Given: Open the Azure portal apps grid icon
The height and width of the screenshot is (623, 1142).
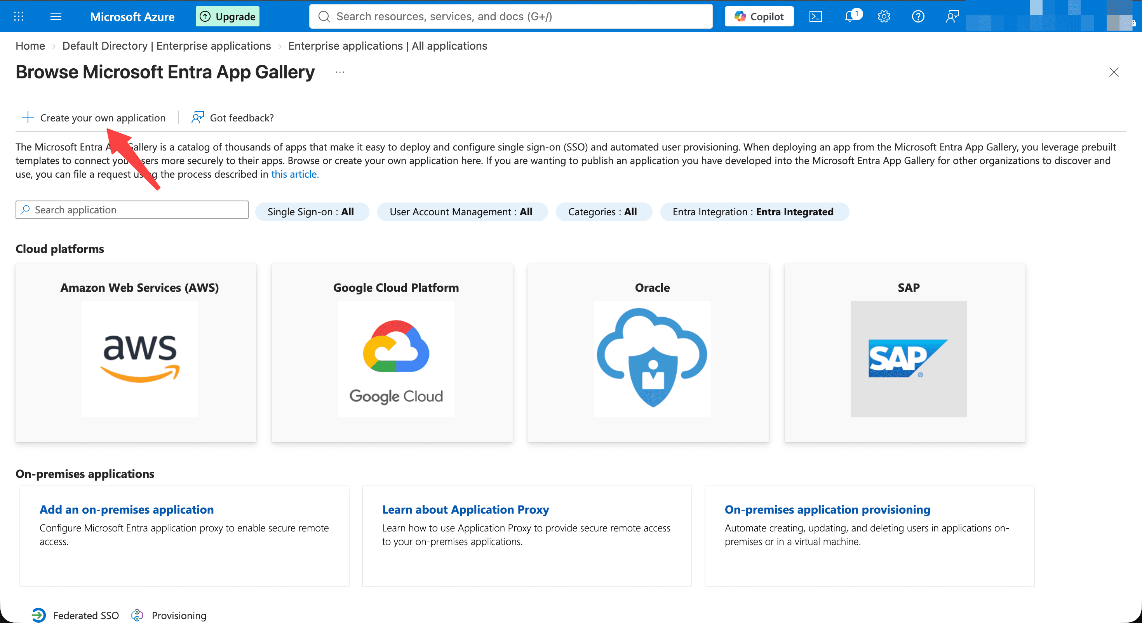Looking at the screenshot, I should point(19,16).
